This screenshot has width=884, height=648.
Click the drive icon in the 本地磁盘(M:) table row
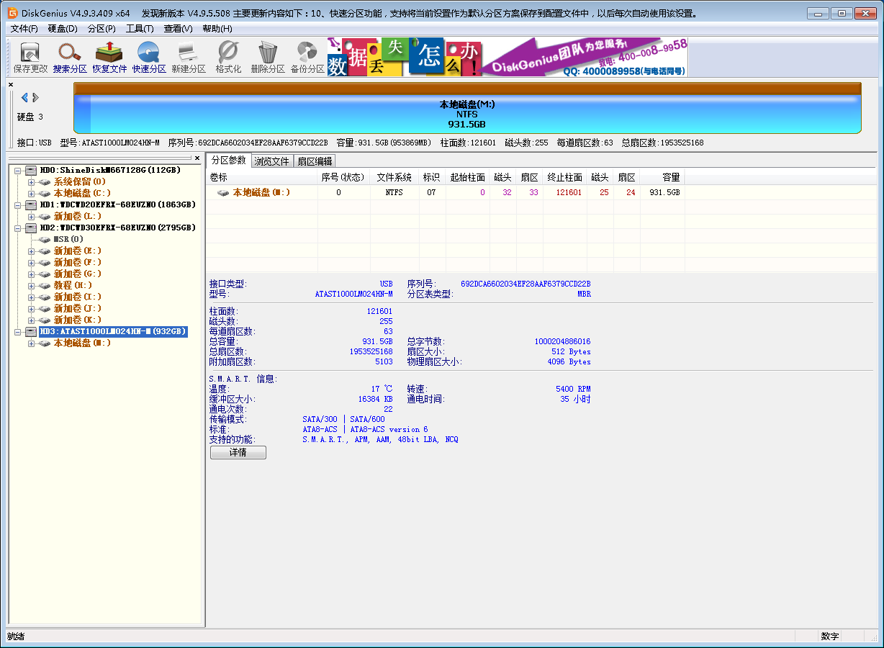click(x=223, y=193)
